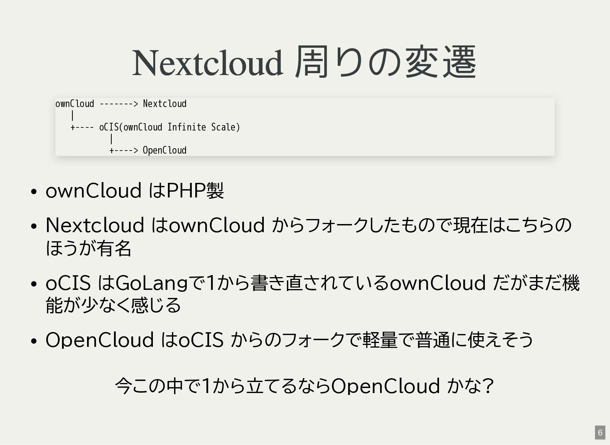Click the wrapped line 'ほうが有名'

click(89, 248)
